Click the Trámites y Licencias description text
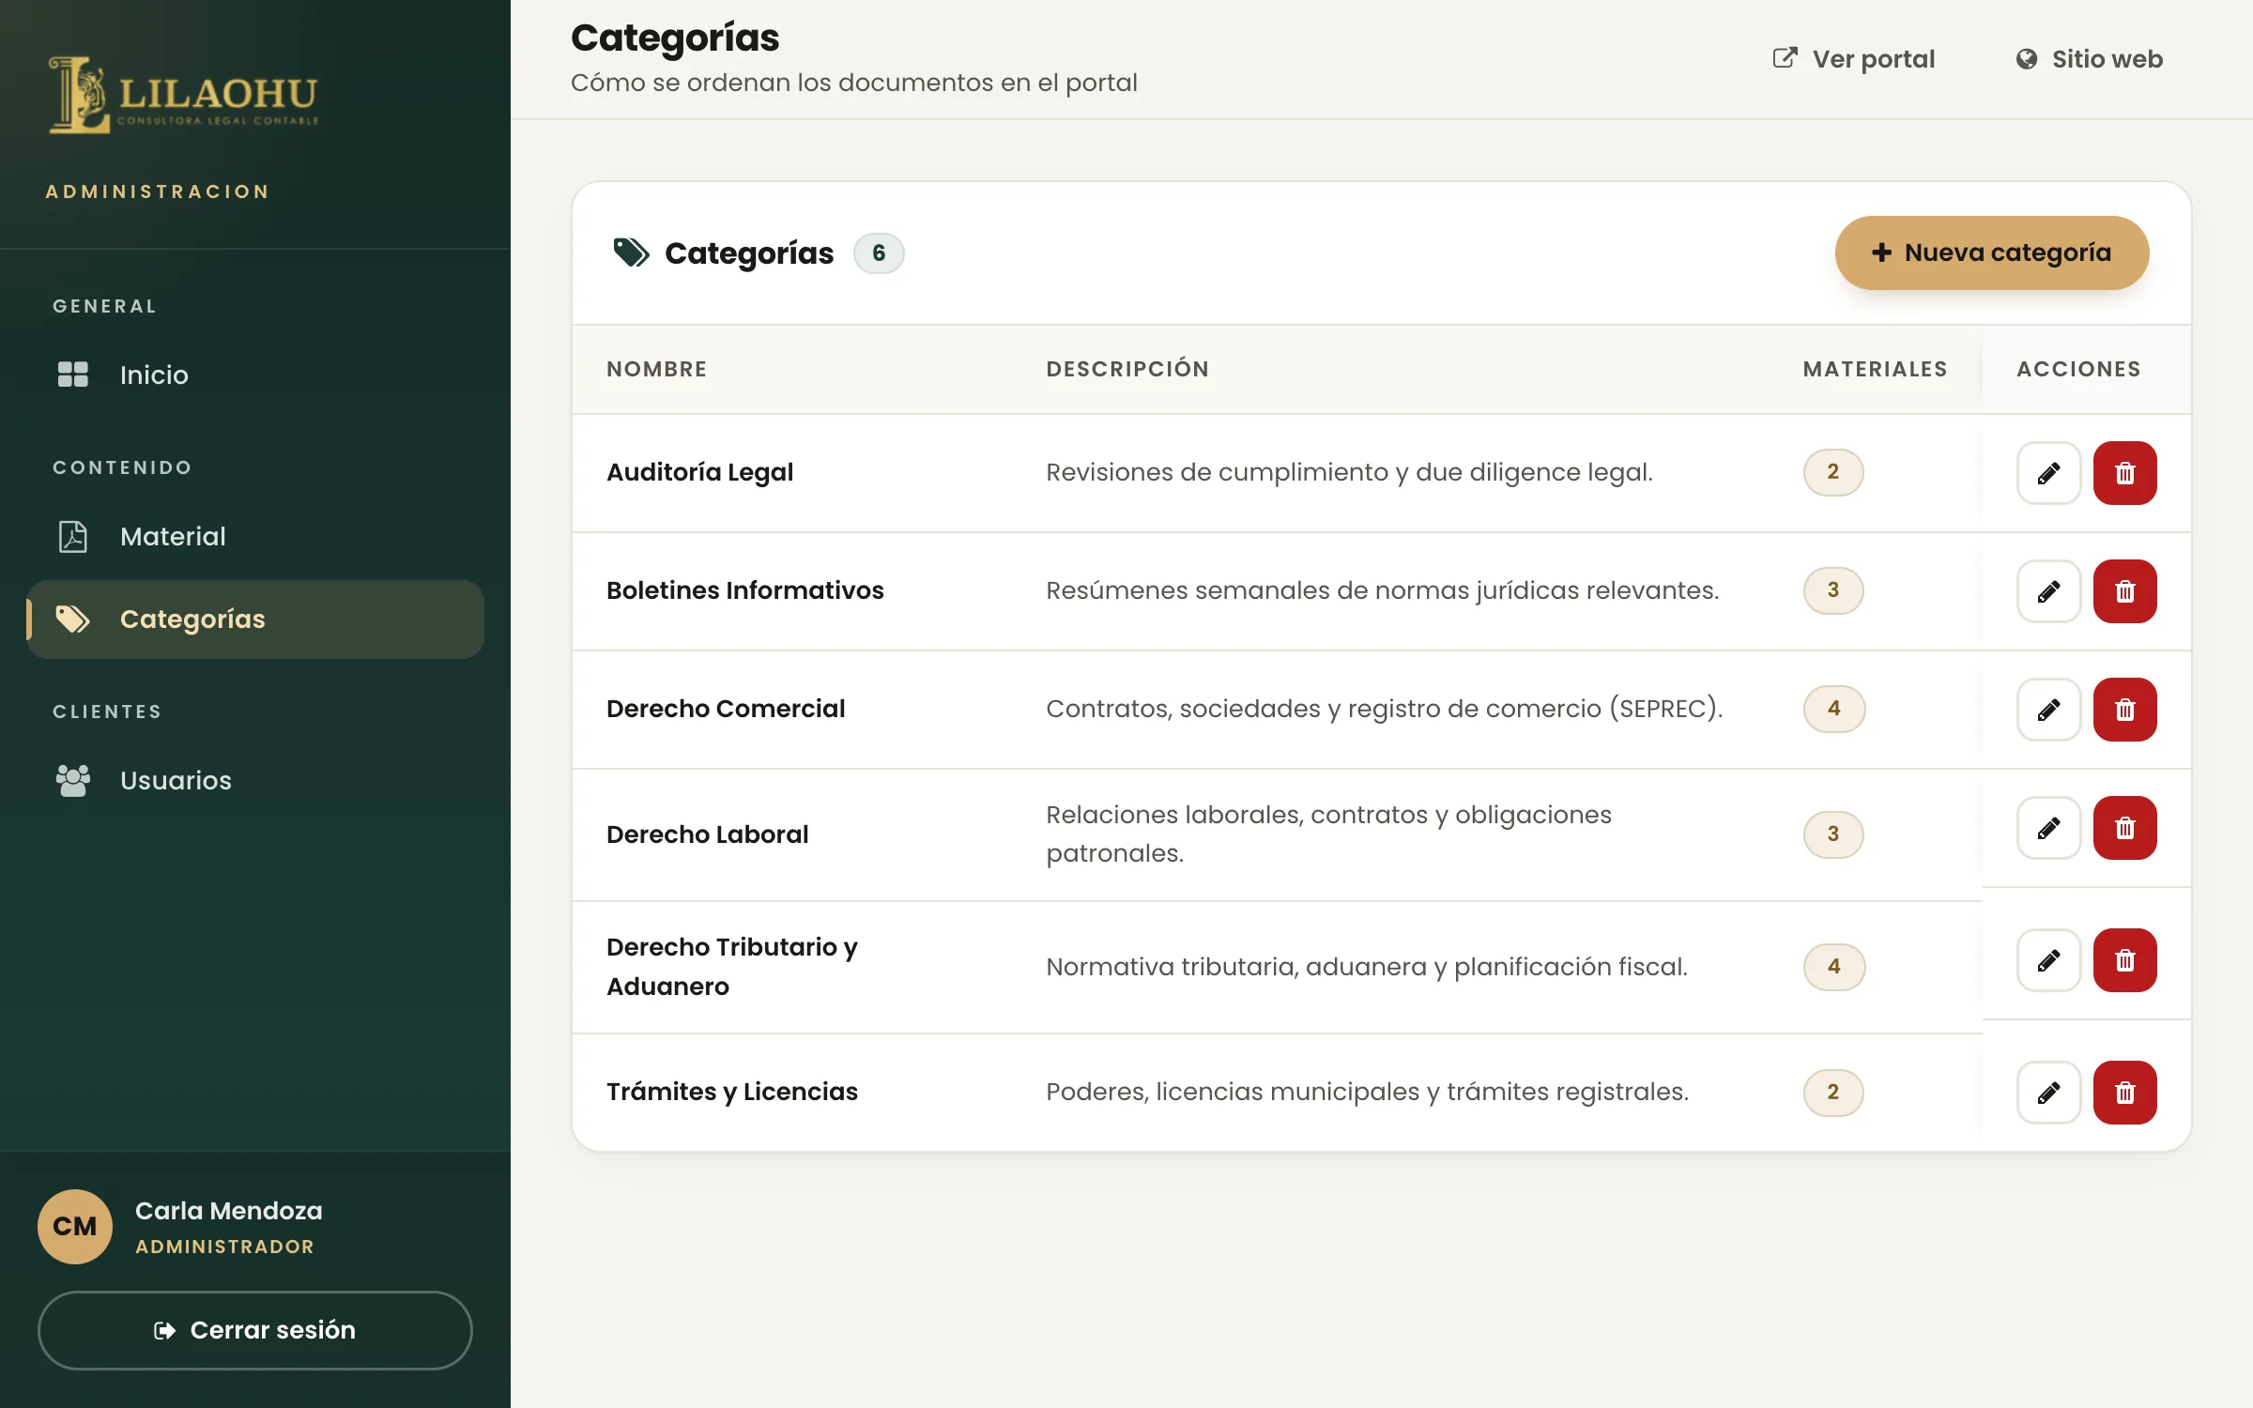 (x=1367, y=1092)
